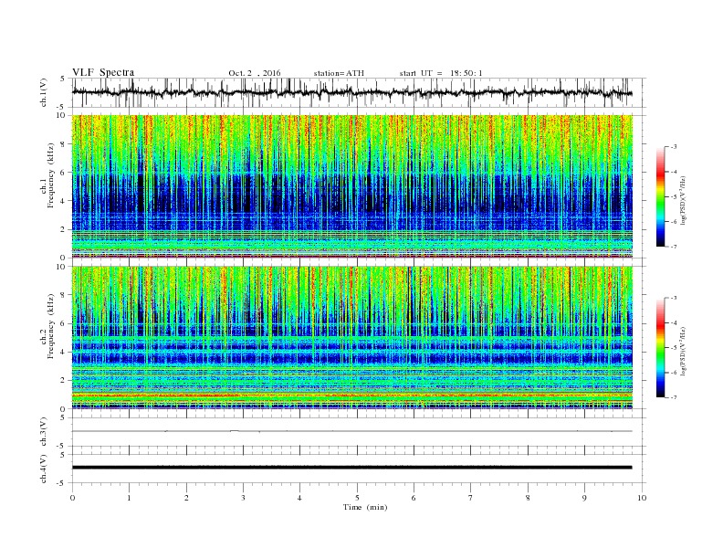Click the "-7" tick on the upper color bar
The image size is (723, 559).
click(673, 247)
